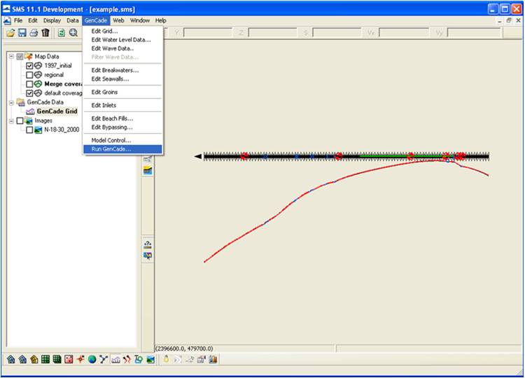This screenshot has width=525, height=378.
Task: Check the N-18-30_2000 image checkbox
Action: click(29, 130)
